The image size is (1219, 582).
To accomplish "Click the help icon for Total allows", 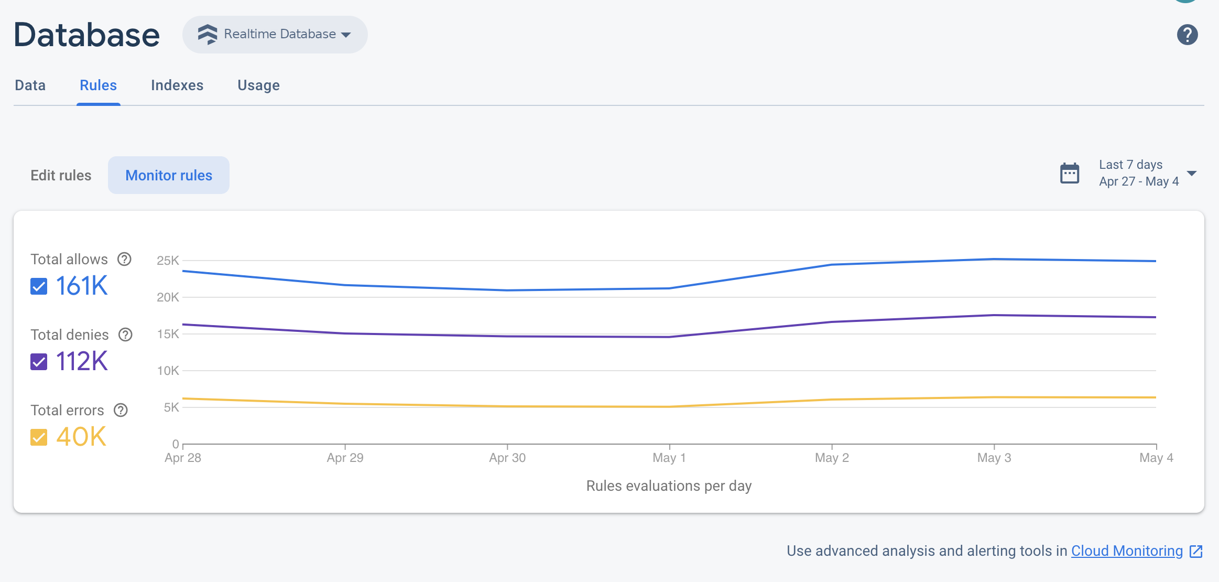I will click(x=124, y=259).
